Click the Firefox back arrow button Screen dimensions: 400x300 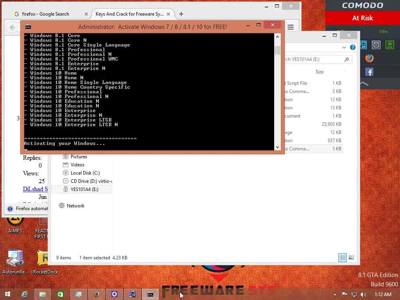click(12, 27)
